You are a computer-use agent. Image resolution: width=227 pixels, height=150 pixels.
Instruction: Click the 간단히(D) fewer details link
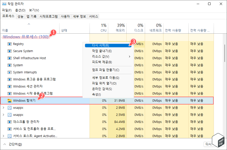pyautogui.click(x=15, y=144)
